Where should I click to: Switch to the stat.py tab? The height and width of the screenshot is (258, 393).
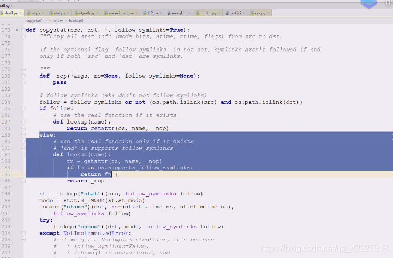[x=59, y=13]
